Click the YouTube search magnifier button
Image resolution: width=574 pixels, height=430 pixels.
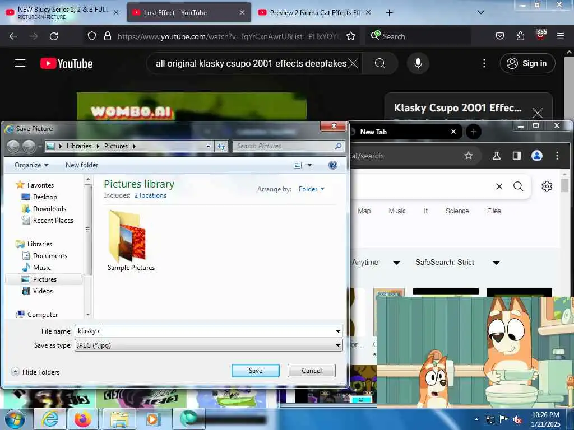[380, 63]
